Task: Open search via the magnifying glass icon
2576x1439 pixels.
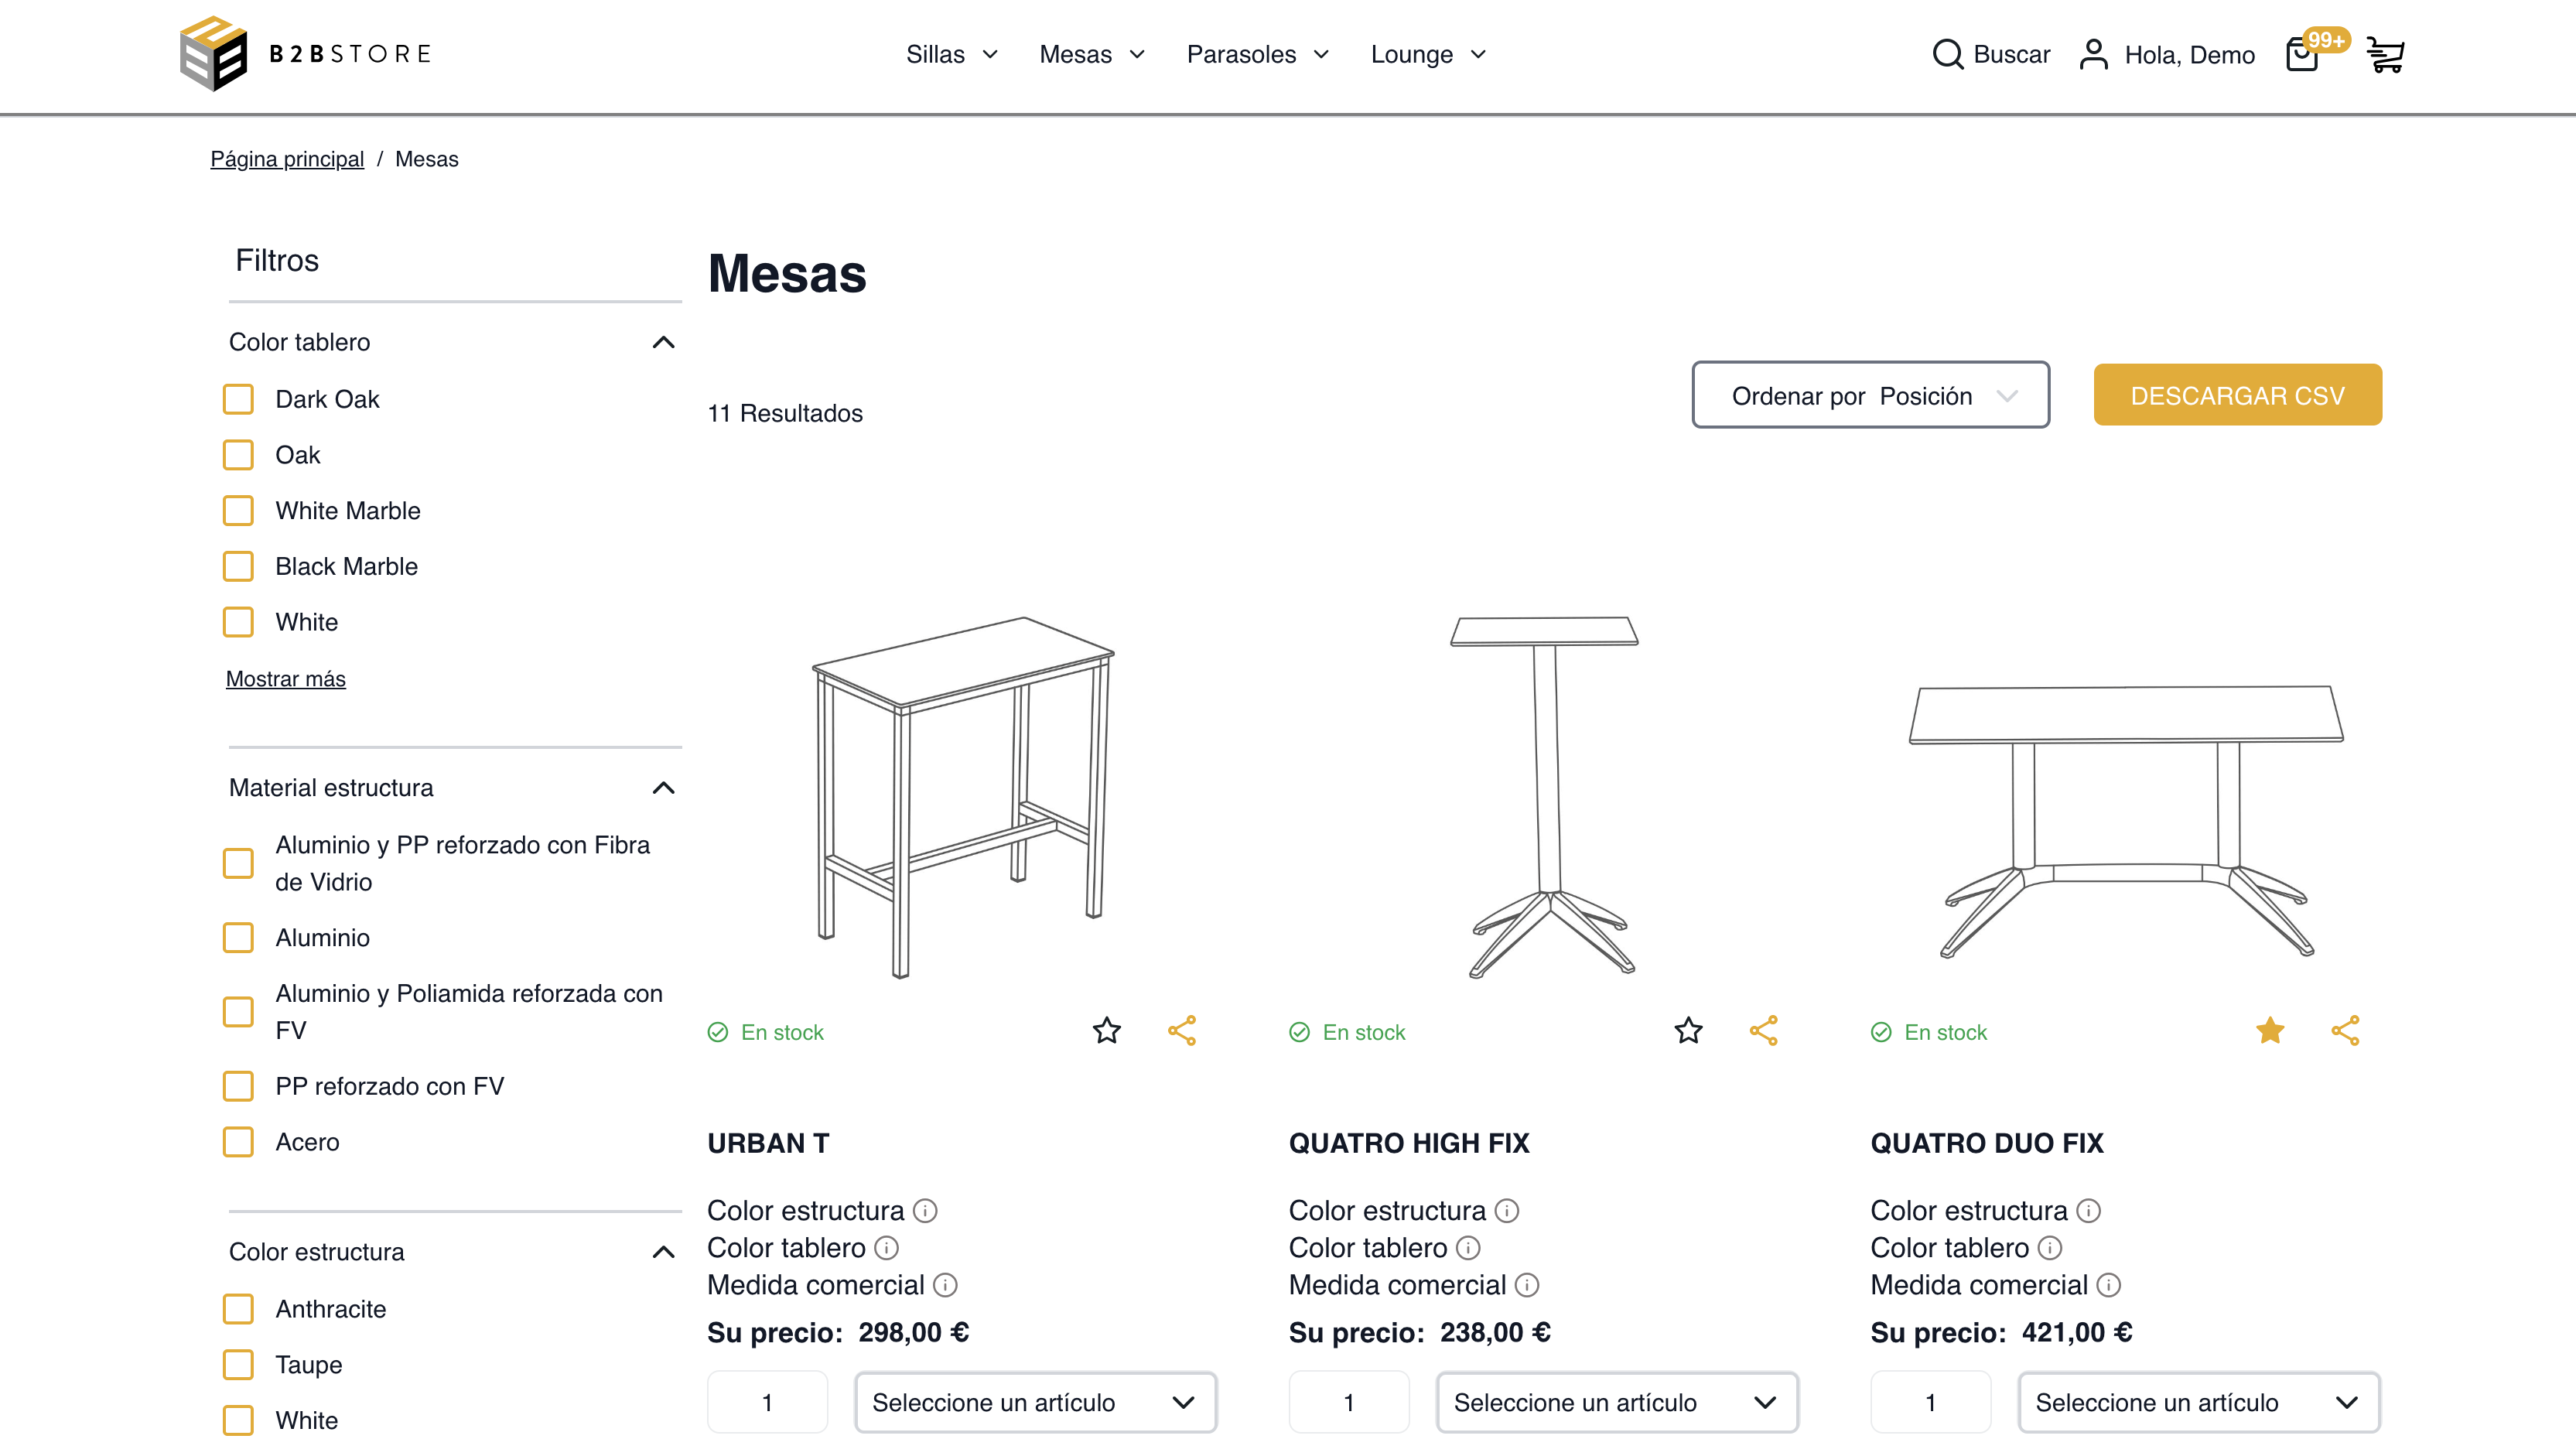Action: click(x=1948, y=54)
